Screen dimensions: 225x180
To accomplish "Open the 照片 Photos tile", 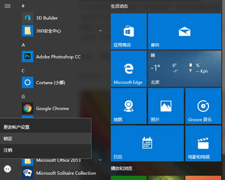I will (166, 106).
